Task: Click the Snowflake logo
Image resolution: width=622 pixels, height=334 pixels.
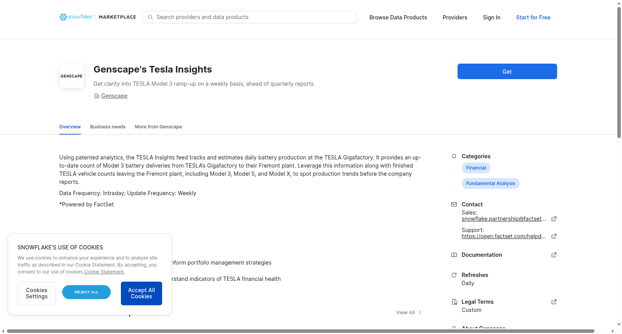Action: (x=76, y=17)
